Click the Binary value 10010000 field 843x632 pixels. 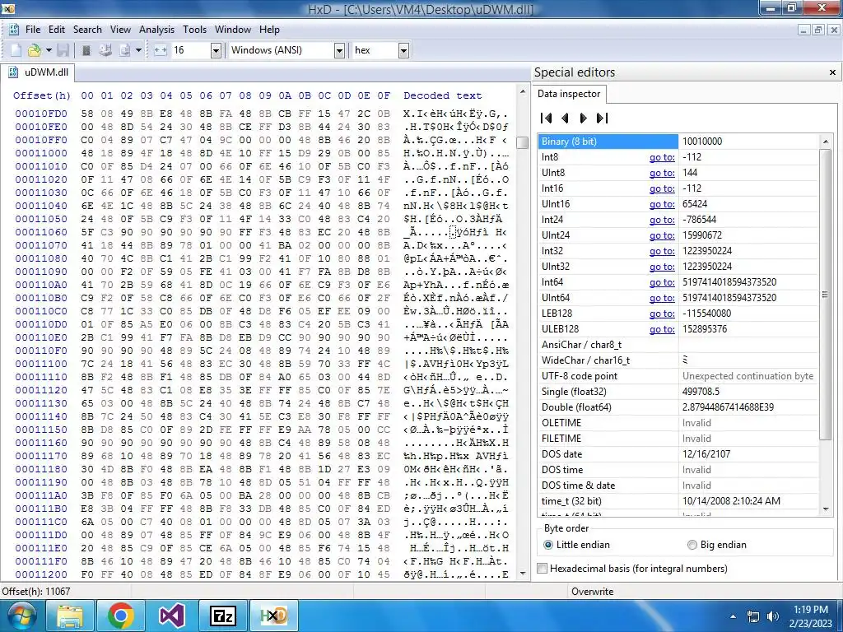(748, 142)
